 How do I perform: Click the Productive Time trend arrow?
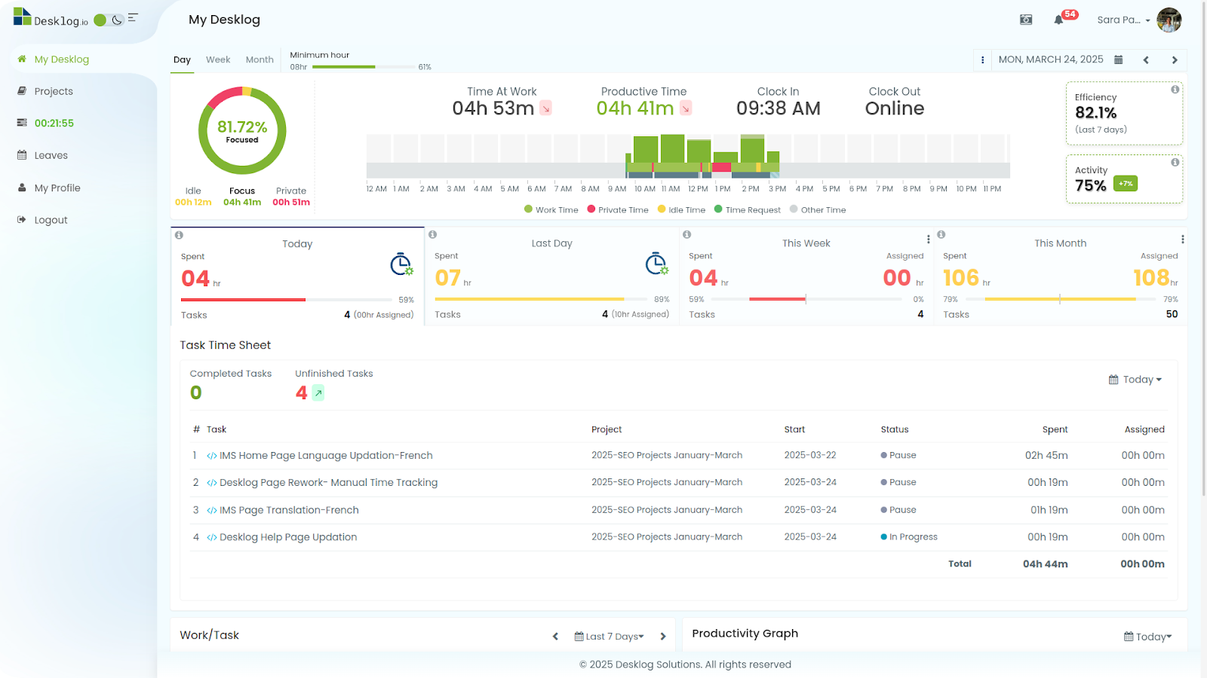pos(686,108)
